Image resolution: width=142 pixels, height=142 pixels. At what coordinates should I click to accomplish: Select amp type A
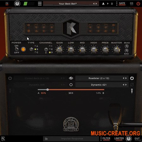coord(36,46)
